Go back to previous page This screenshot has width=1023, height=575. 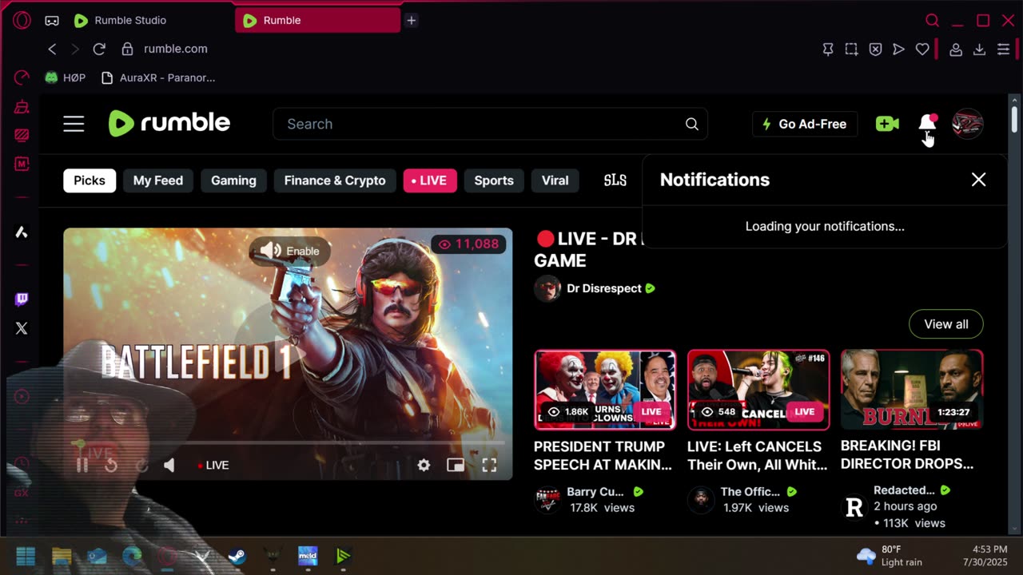(x=52, y=49)
